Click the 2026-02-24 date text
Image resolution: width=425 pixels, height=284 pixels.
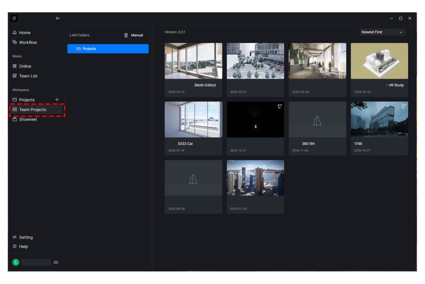pyautogui.click(x=362, y=92)
